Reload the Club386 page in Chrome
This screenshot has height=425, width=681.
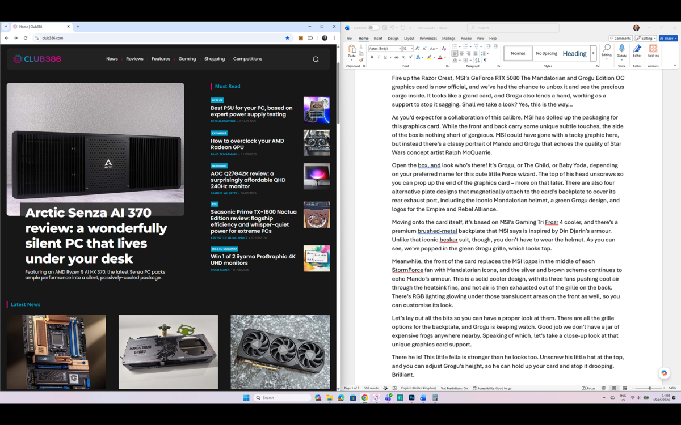pos(26,38)
